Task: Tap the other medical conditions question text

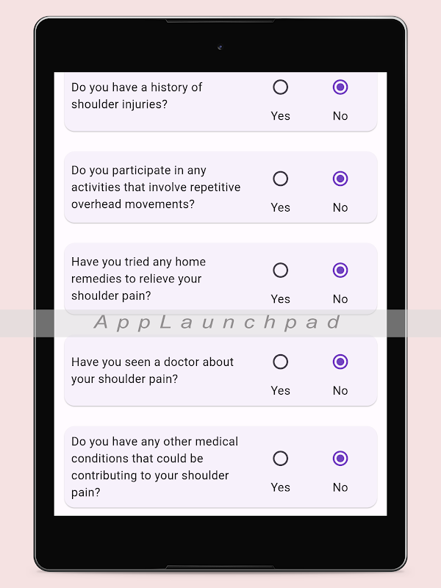Action: tap(154, 467)
